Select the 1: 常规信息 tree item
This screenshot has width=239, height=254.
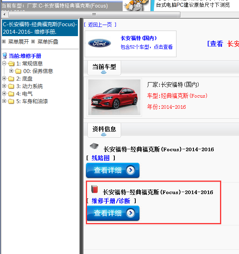pos(30,63)
